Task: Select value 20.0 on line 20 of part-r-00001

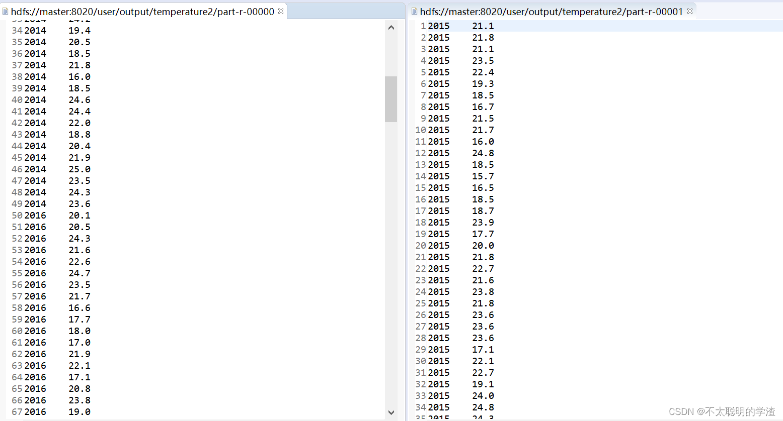Action: [483, 246]
